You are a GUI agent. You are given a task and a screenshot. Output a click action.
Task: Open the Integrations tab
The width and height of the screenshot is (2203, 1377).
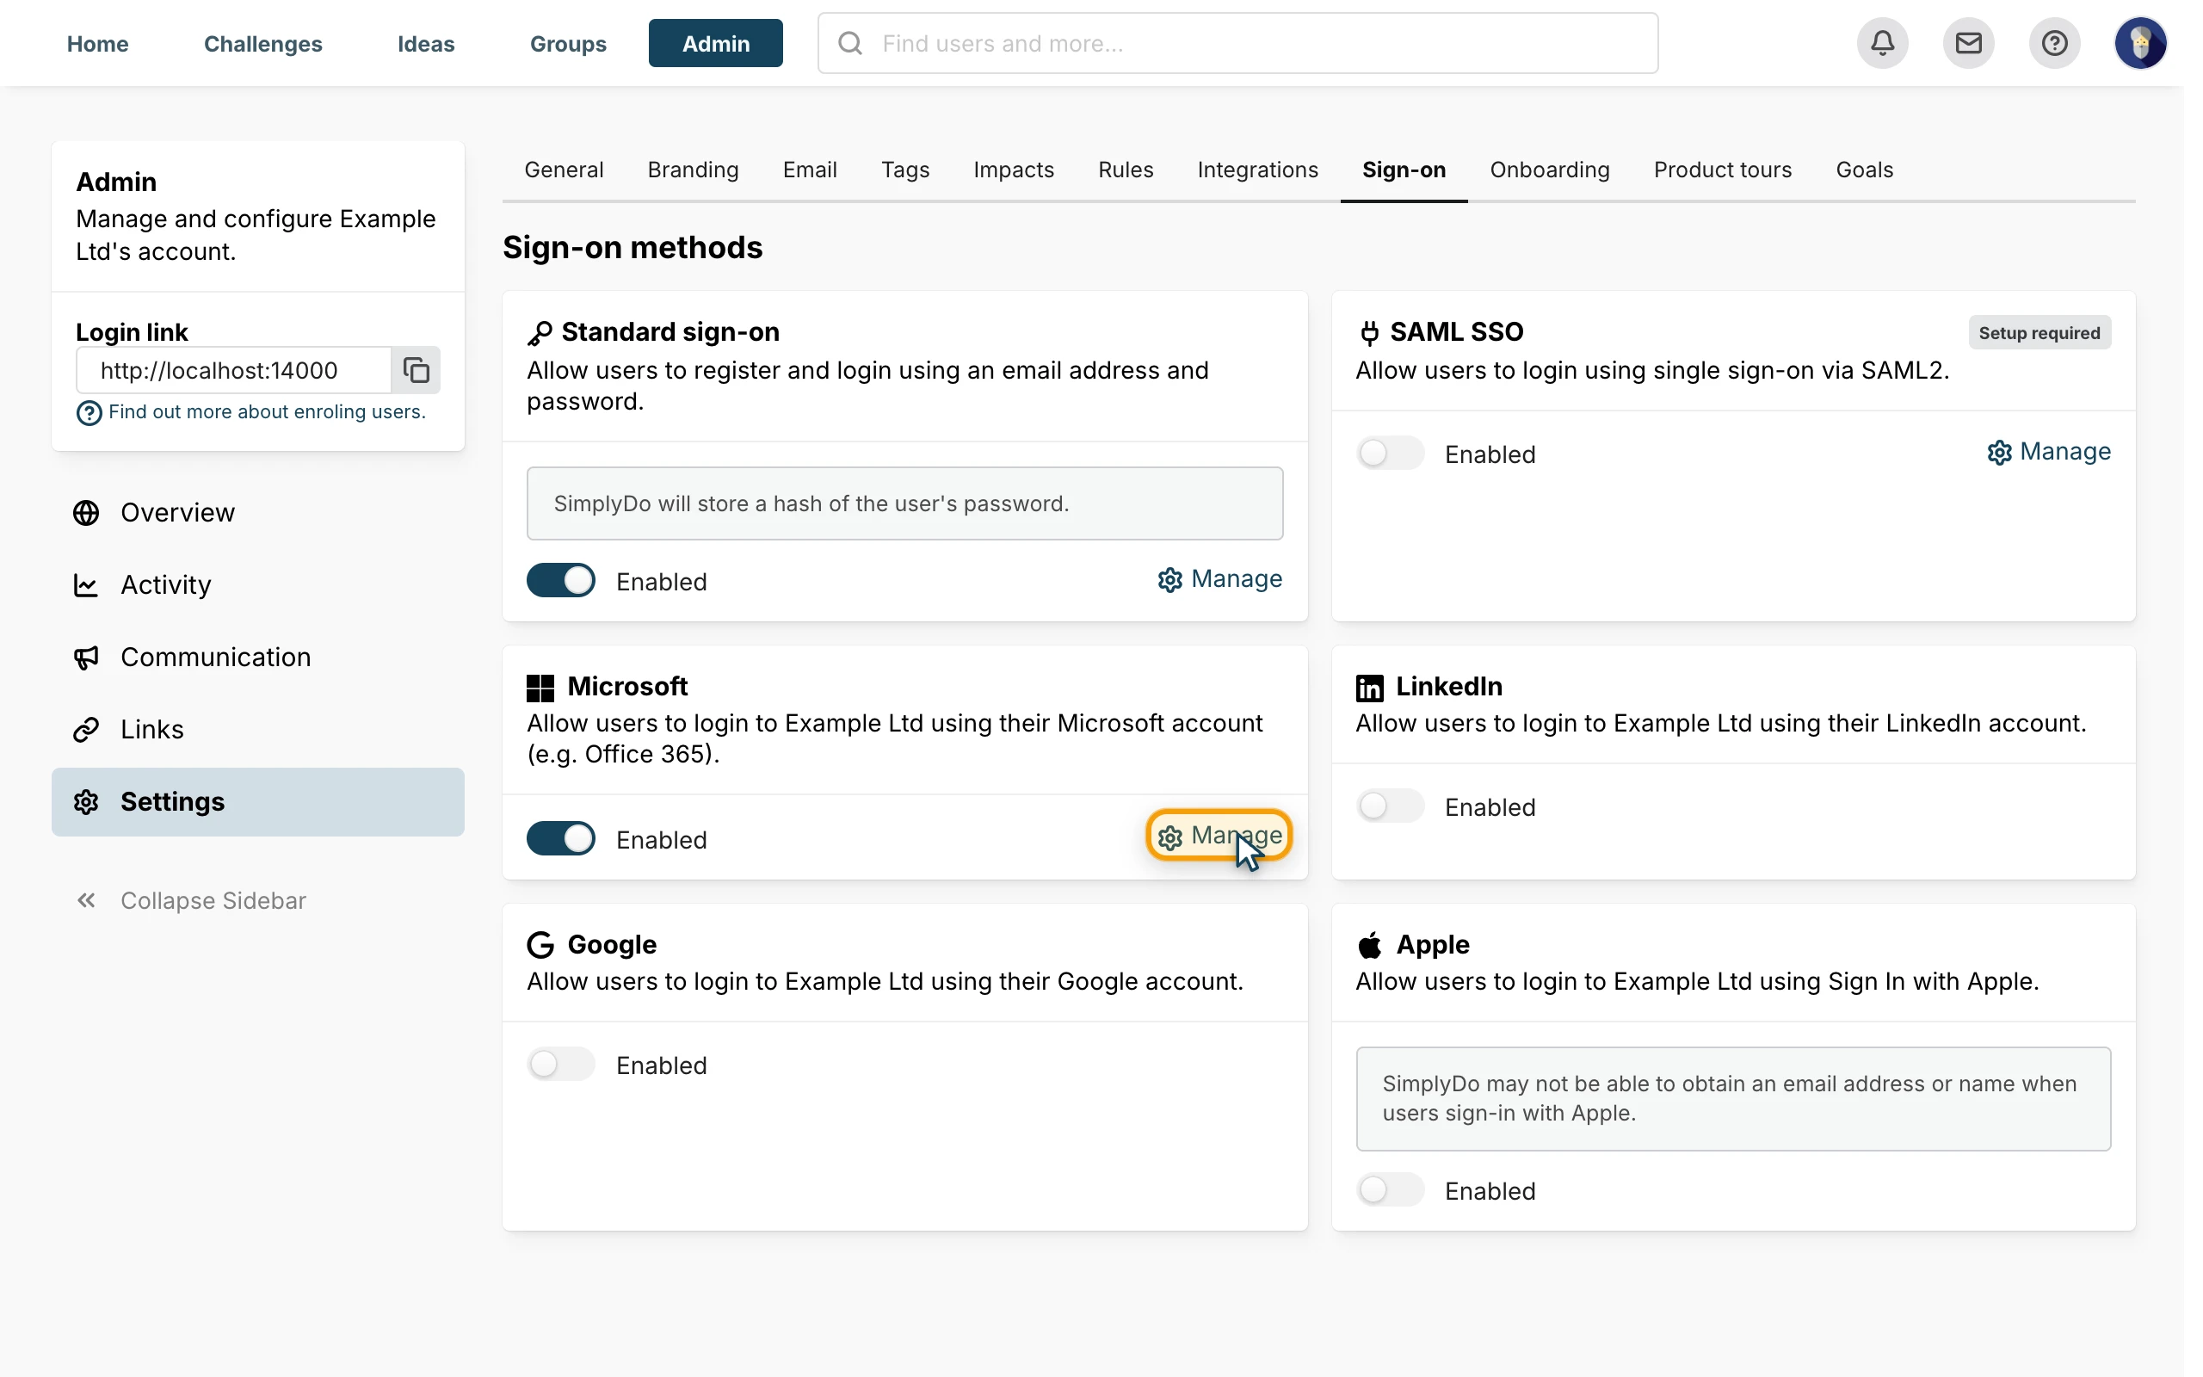[x=1257, y=170]
